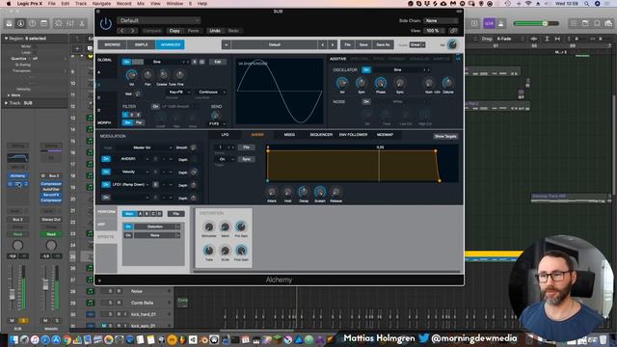Toggle Velocity modulation On button
This screenshot has width=617, height=347.
(106, 172)
